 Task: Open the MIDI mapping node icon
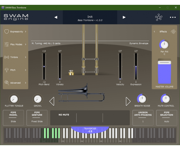[x=159, y=17]
